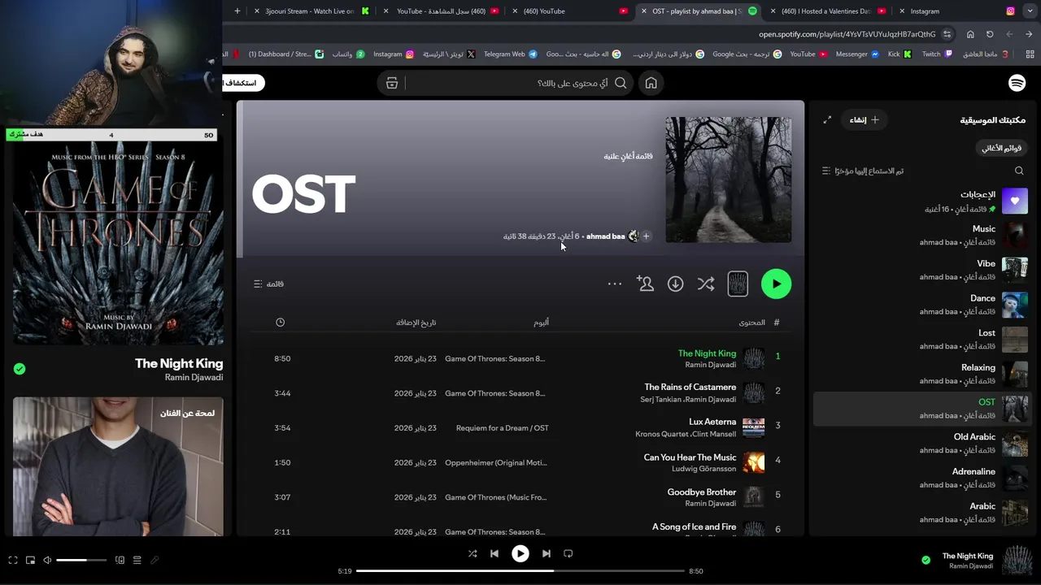The width and height of the screenshot is (1041, 585).
Task: Create a new playlist with إنشاء button
Action: (x=864, y=119)
